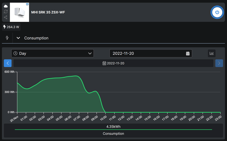The width and height of the screenshot is (227, 141).
Task: Click the cloud status icon
Action: point(6,6)
